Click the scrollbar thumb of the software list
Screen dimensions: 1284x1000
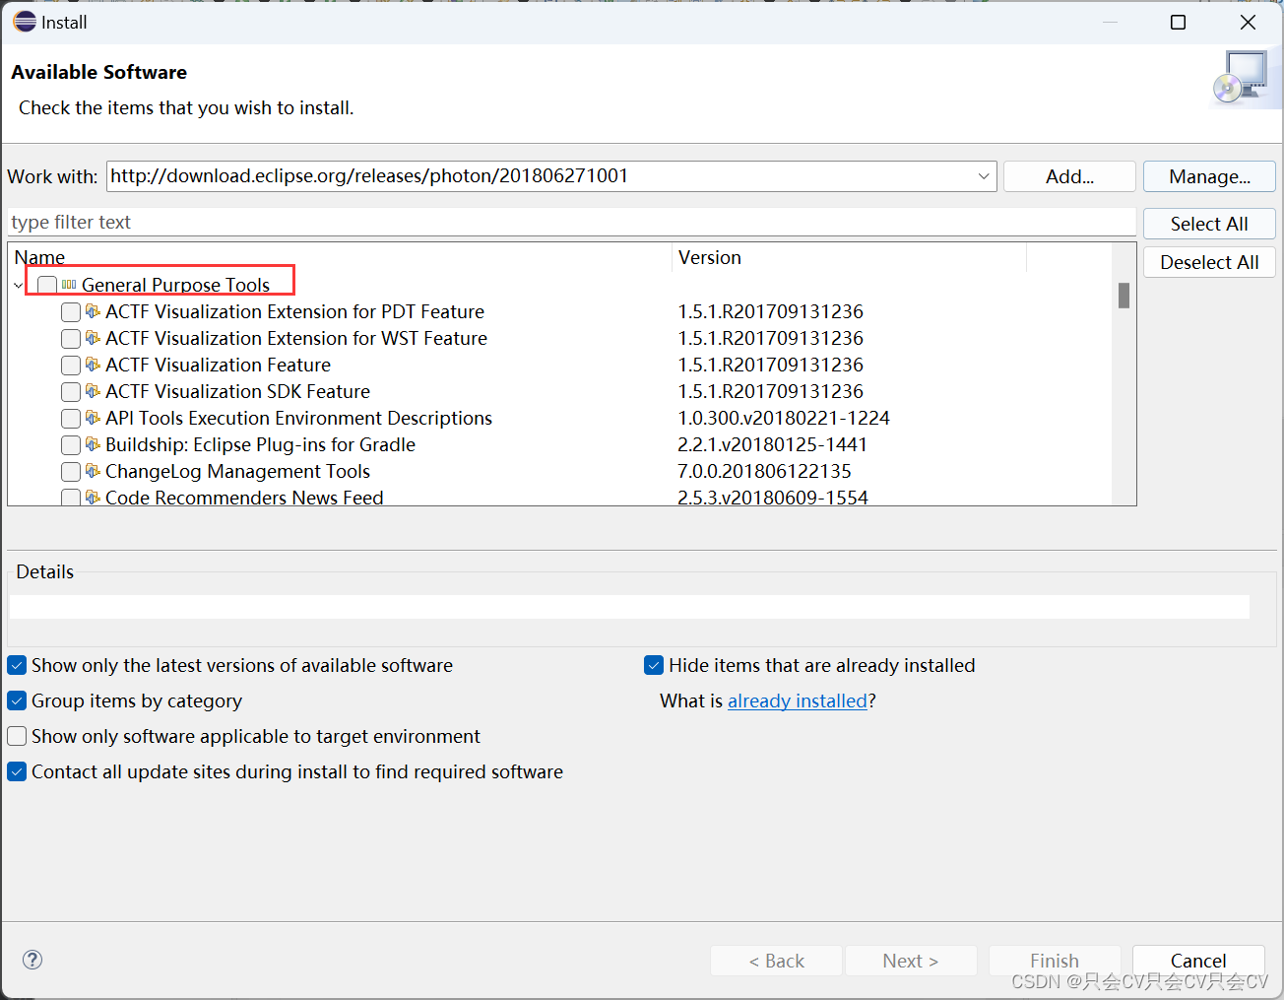coord(1123,296)
